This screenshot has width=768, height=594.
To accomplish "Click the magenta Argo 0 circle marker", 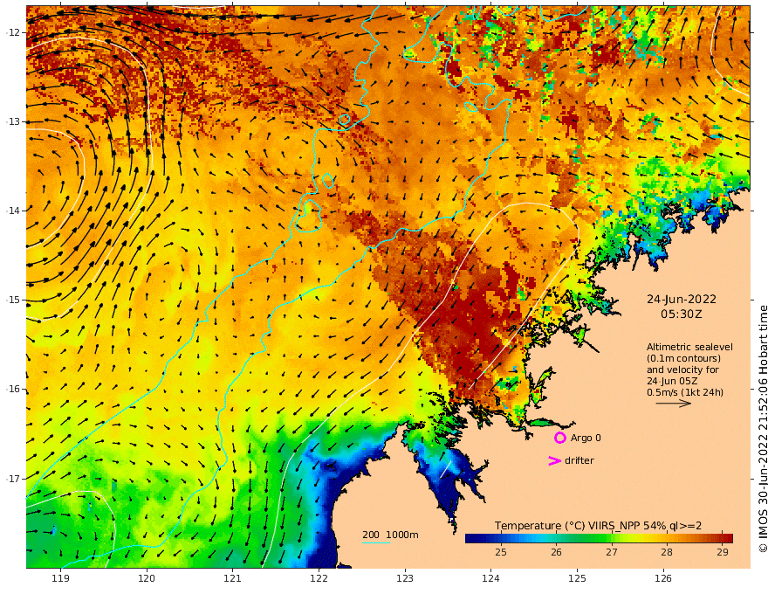I will [559, 438].
